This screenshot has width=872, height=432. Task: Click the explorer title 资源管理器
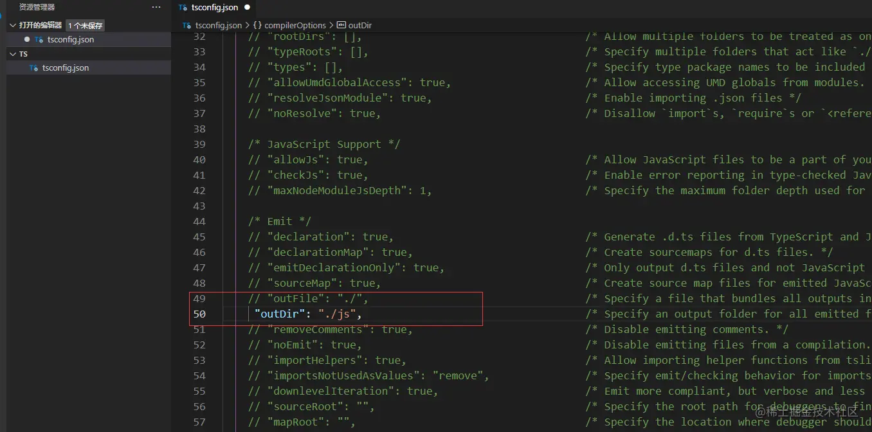[x=37, y=7]
